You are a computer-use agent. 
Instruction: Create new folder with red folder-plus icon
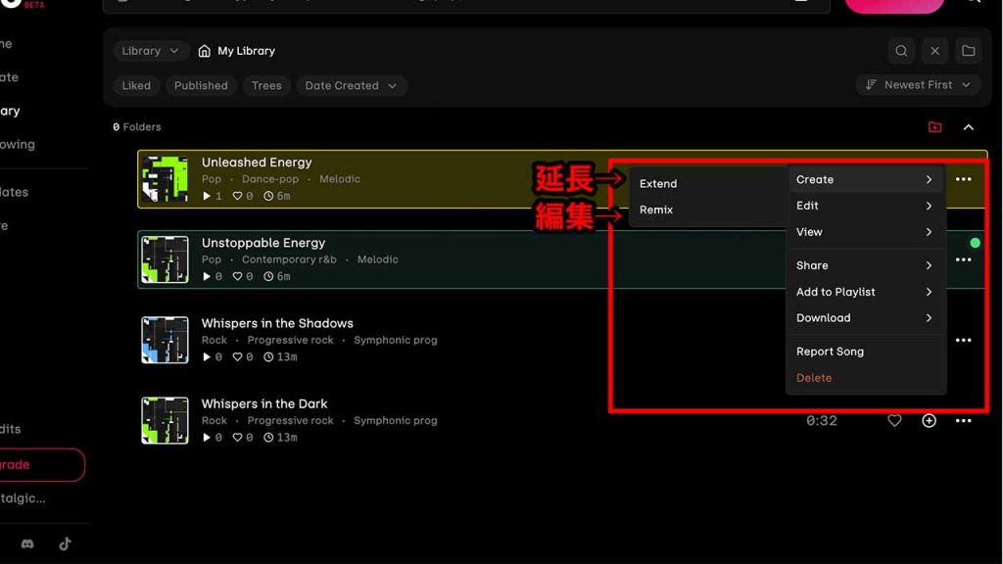tap(934, 126)
